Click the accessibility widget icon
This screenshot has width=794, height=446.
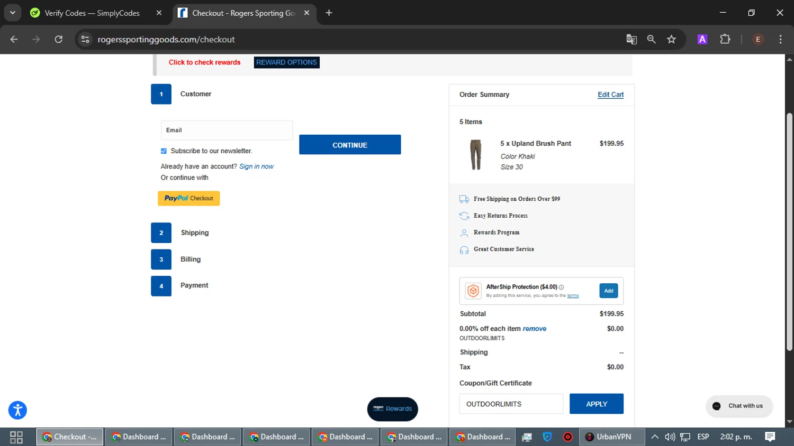[x=17, y=410]
